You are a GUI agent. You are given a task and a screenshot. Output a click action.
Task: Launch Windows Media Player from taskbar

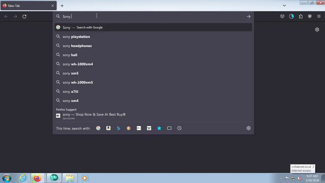pyautogui.click(x=85, y=178)
